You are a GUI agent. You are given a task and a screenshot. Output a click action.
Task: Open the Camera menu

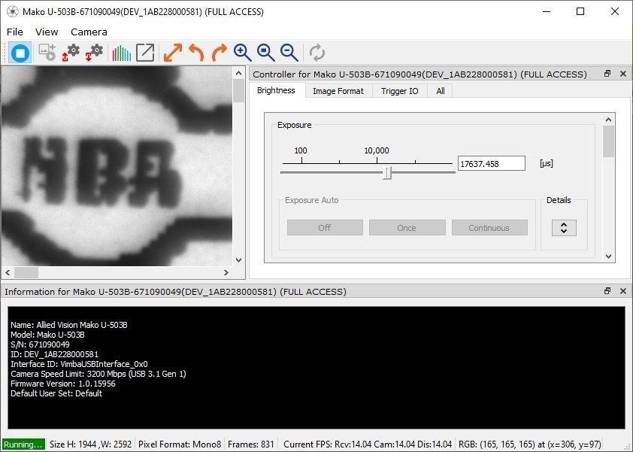[89, 32]
